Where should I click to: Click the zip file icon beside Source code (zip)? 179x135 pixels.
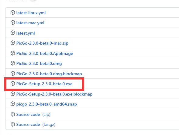point(13,114)
